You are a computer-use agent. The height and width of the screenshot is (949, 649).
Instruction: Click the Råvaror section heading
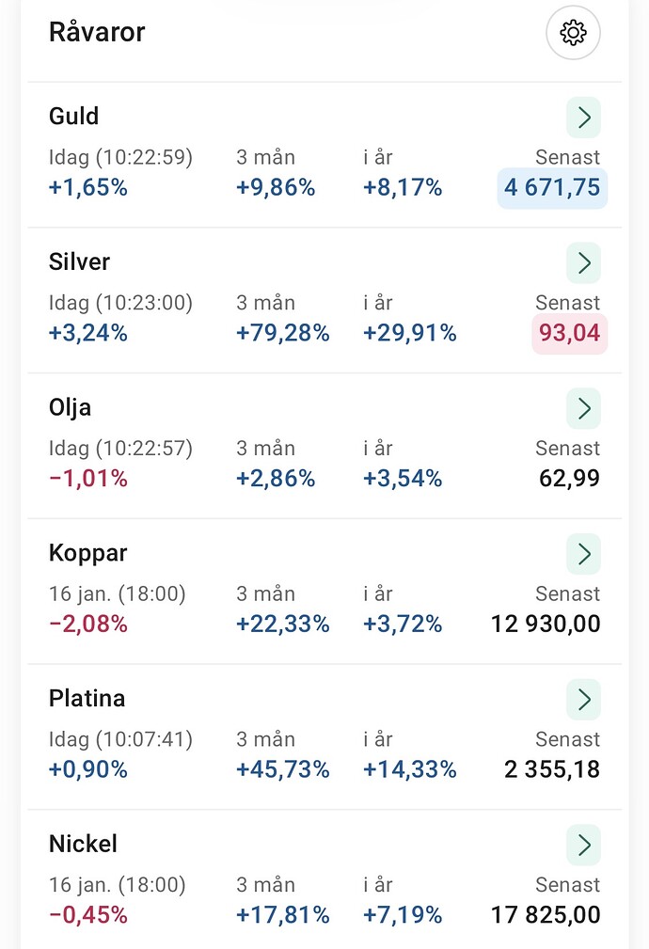click(97, 33)
